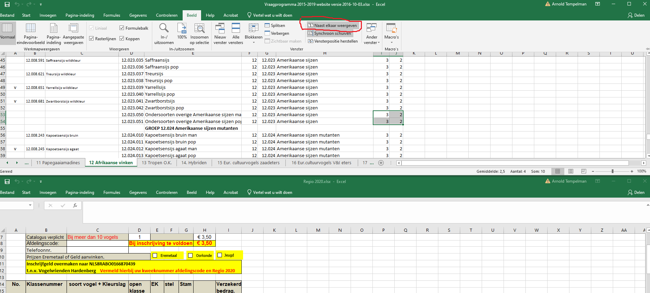Select the Normaal workbook view
Viewport: 650px width, 293px height.
tap(8, 33)
